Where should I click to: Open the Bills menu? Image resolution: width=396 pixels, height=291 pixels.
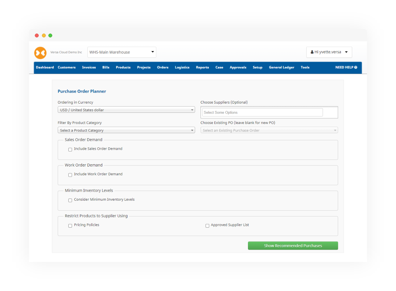106,67
